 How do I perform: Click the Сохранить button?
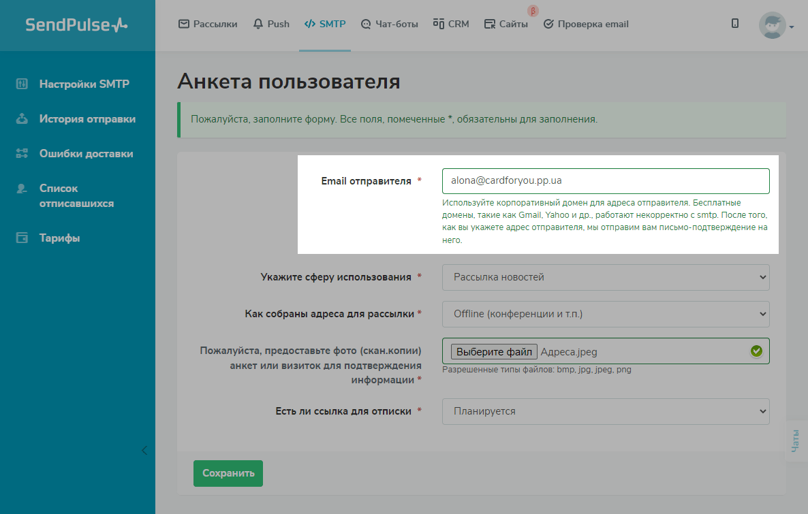pos(228,473)
